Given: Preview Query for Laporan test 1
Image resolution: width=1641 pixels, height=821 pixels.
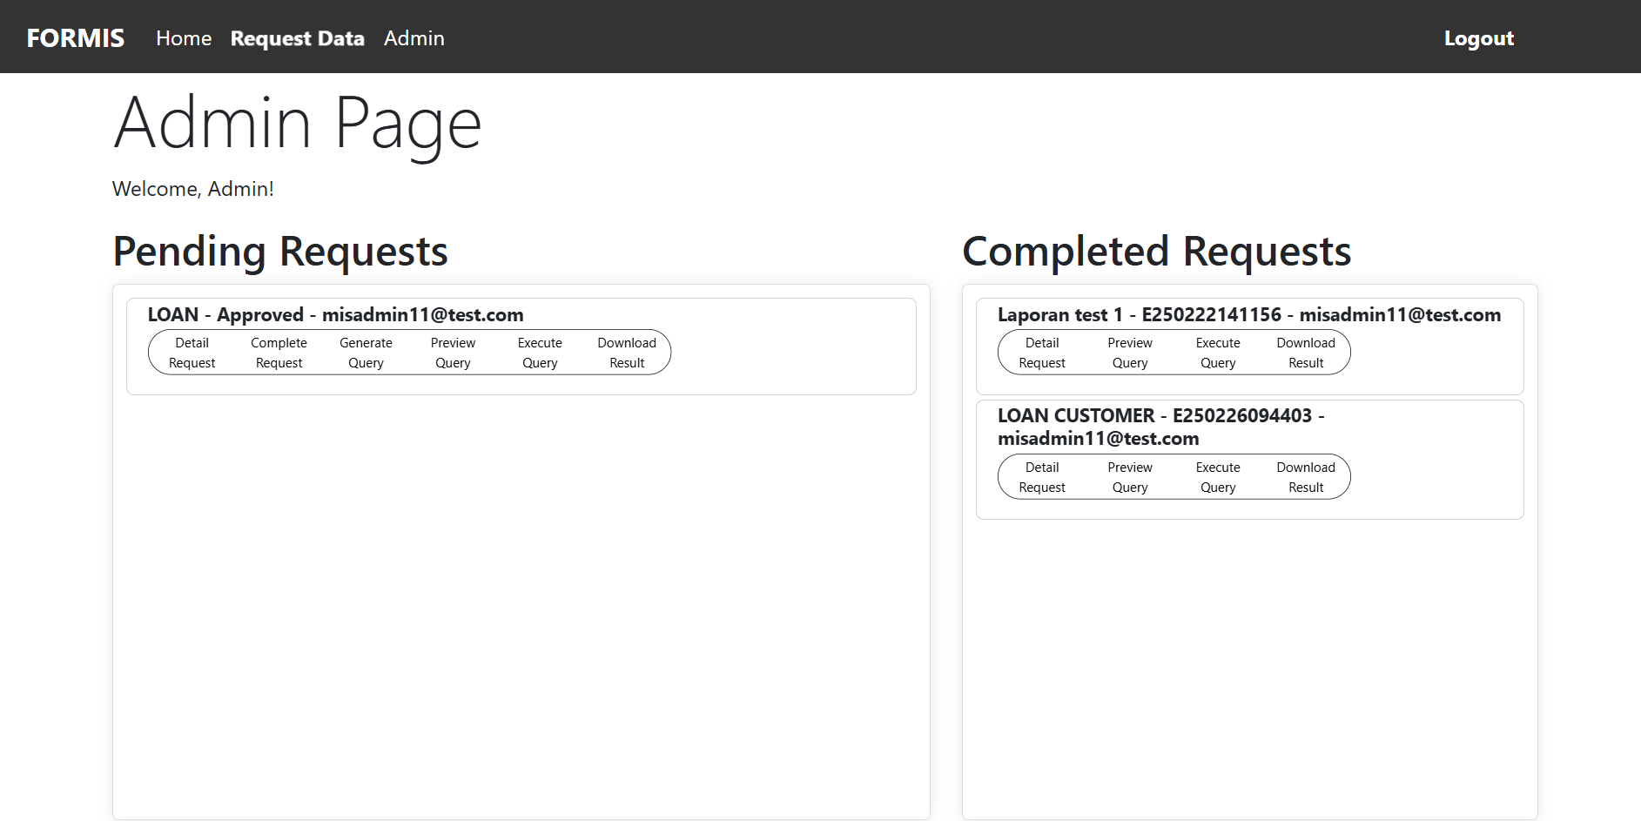Looking at the screenshot, I should (1130, 353).
